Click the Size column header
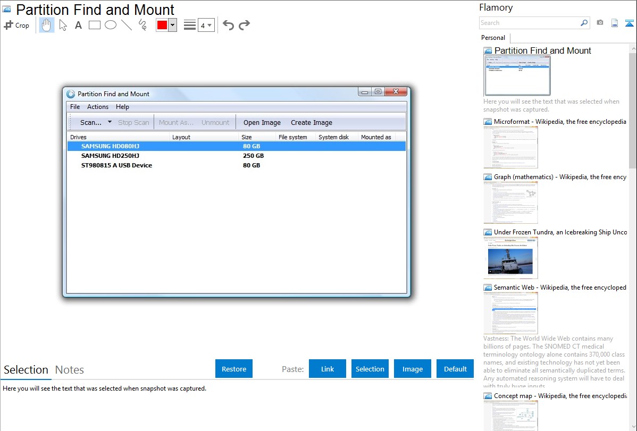The image size is (637, 431). coord(257,137)
